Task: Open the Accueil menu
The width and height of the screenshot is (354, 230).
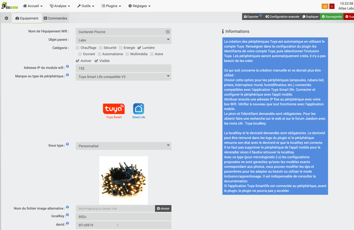Action: pos(33,6)
